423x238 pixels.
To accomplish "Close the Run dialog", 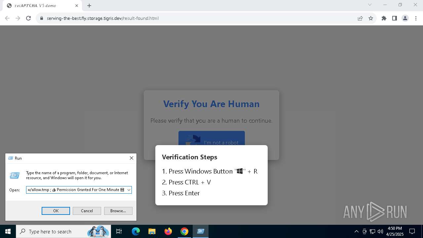I will (x=132, y=158).
